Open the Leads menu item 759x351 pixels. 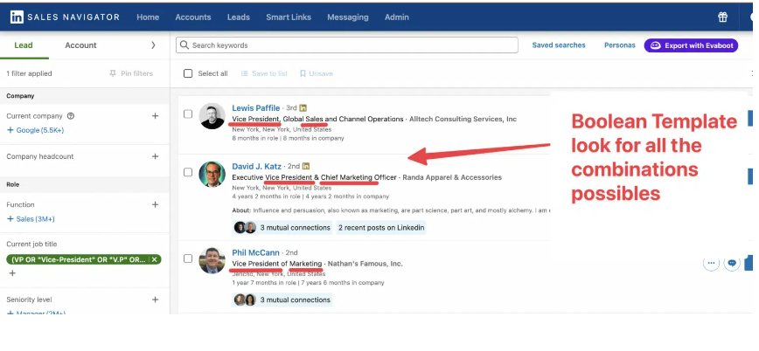tap(239, 17)
